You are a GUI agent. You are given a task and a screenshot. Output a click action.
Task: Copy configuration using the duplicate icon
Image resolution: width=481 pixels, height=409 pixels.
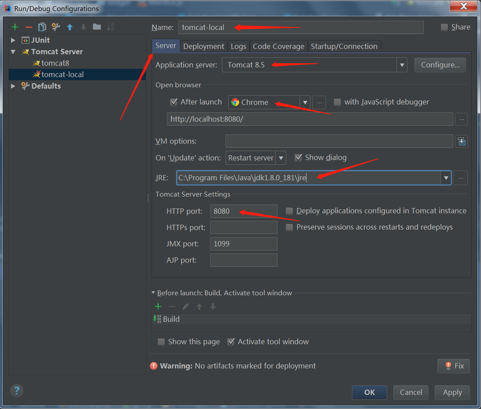click(42, 27)
